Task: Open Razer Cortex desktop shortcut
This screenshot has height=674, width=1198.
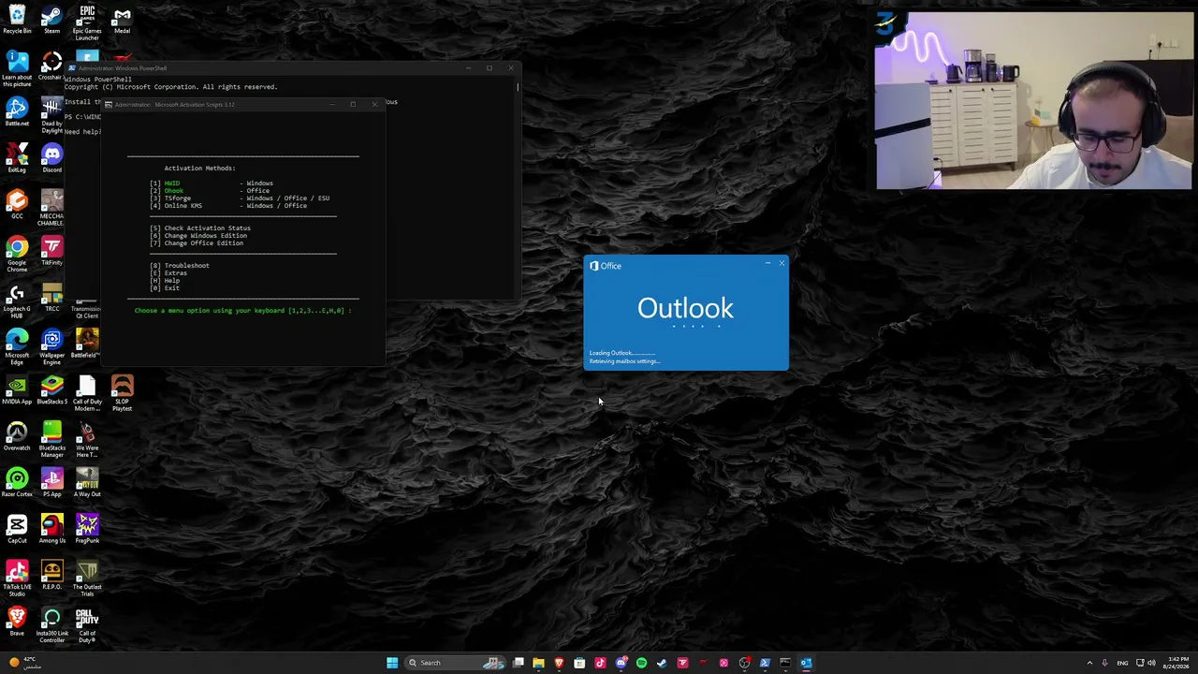Action: [x=17, y=483]
